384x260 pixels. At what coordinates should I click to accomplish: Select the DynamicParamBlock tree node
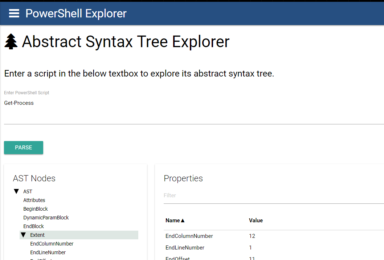tap(46, 218)
